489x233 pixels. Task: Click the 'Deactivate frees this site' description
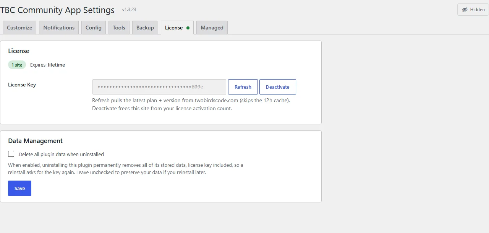162,108
